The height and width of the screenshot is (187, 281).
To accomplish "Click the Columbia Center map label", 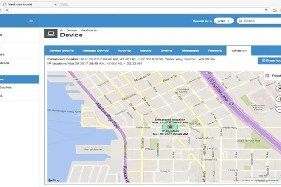I will click(x=183, y=90).
